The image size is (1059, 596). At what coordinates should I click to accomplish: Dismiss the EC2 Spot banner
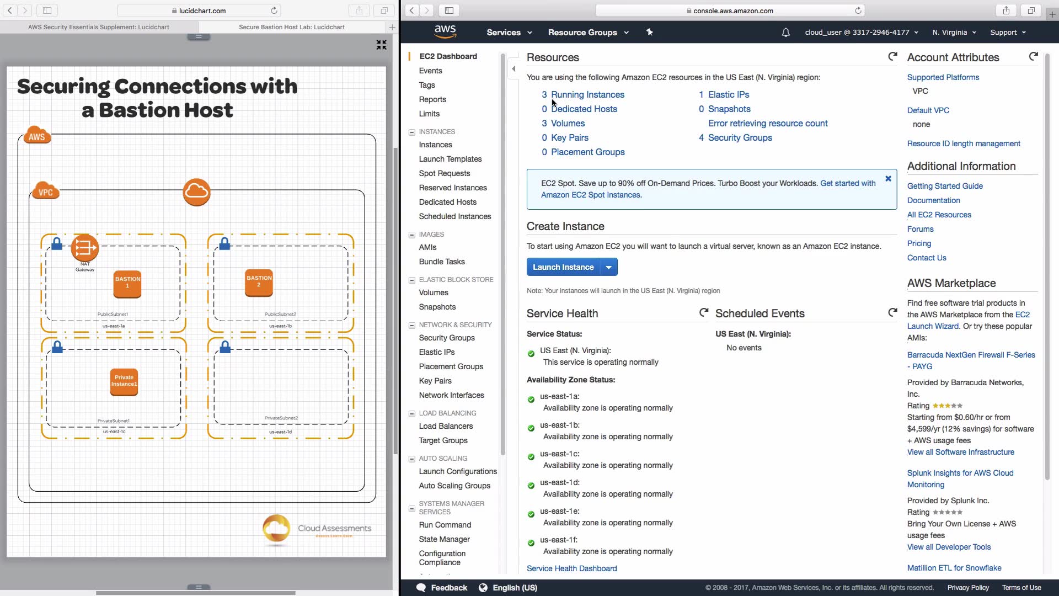(888, 179)
